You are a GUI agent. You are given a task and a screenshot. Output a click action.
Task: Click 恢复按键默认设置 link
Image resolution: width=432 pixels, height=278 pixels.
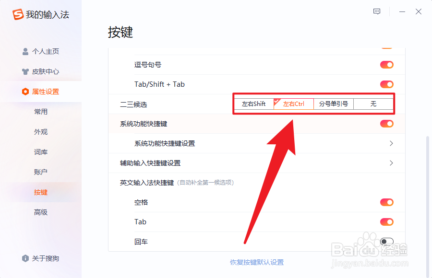(x=258, y=262)
